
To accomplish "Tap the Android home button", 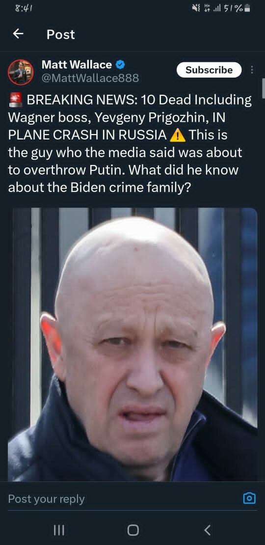I will tap(133, 530).
